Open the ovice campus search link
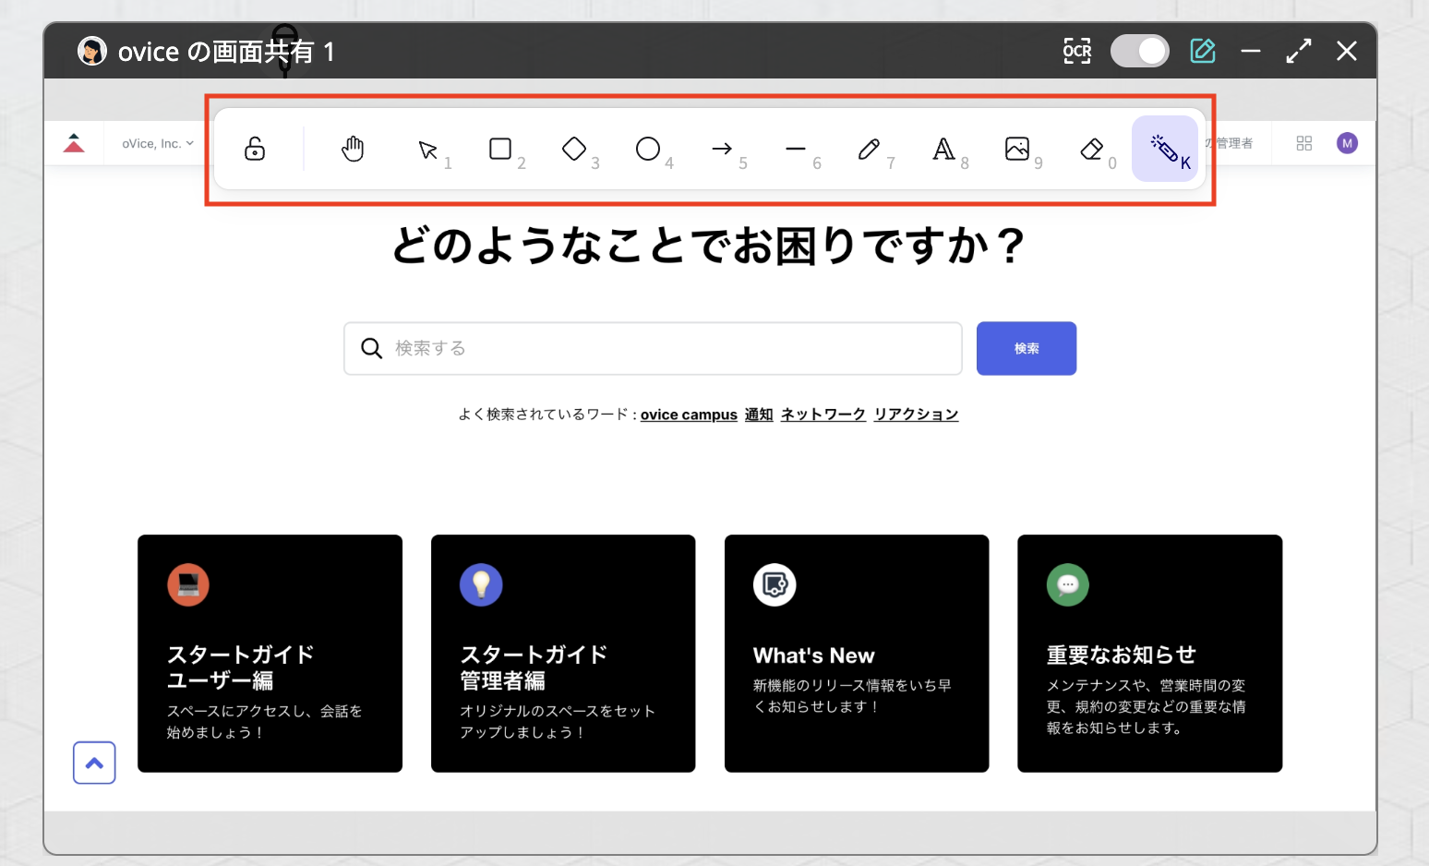The height and width of the screenshot is (866, 1429). point(688,414)
